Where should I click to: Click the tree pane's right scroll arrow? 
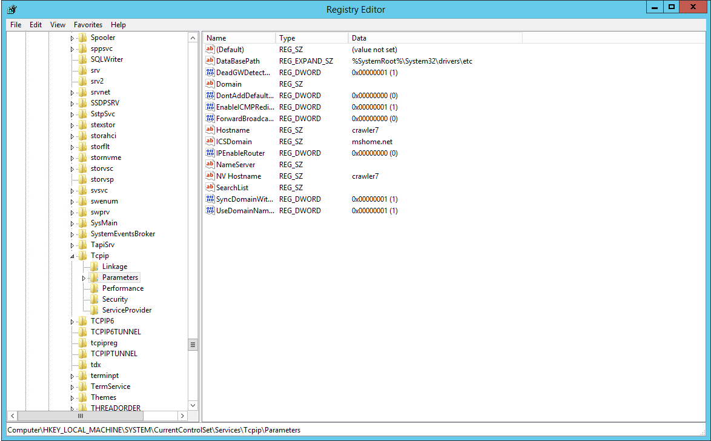[x=182, y=416]
